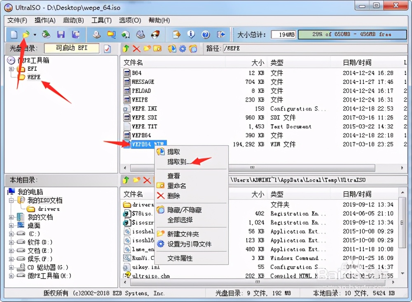Select the burn CD icon on main toolbar
The height and width of the screenshot is (302, 412).
click(154, 35)
